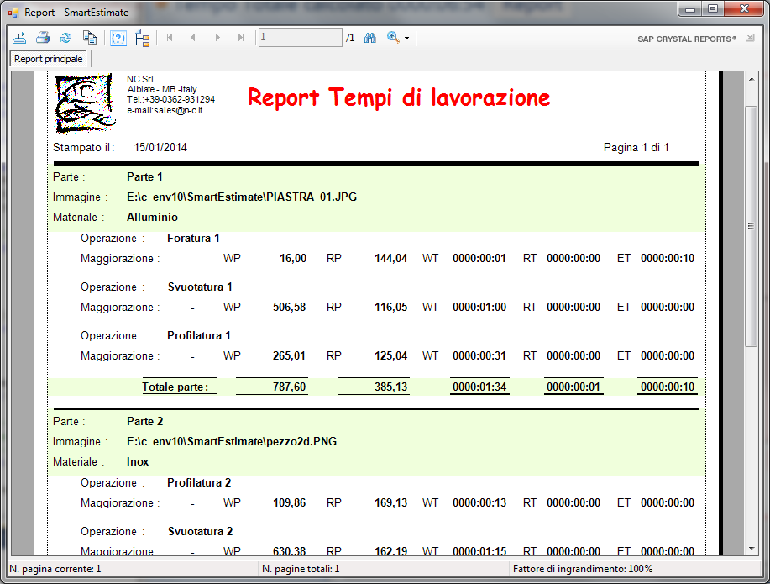Go to last page arrow
Image resolution: width=770 pixels, height=584 pixels.
point(241,37)
